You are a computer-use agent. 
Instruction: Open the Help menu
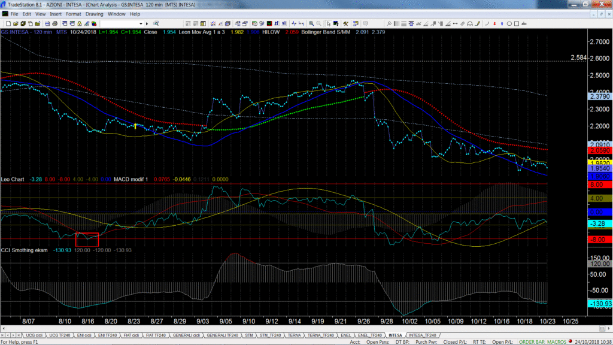(x=135, y=14)
